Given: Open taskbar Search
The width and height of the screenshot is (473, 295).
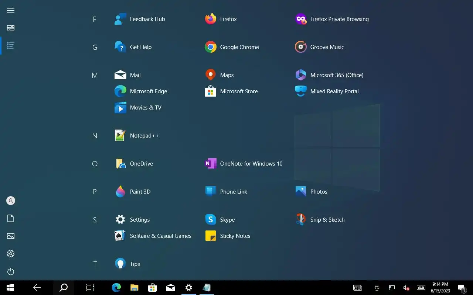Looking at the screenshot, I should pyautogui.click(x=64, y=288).
